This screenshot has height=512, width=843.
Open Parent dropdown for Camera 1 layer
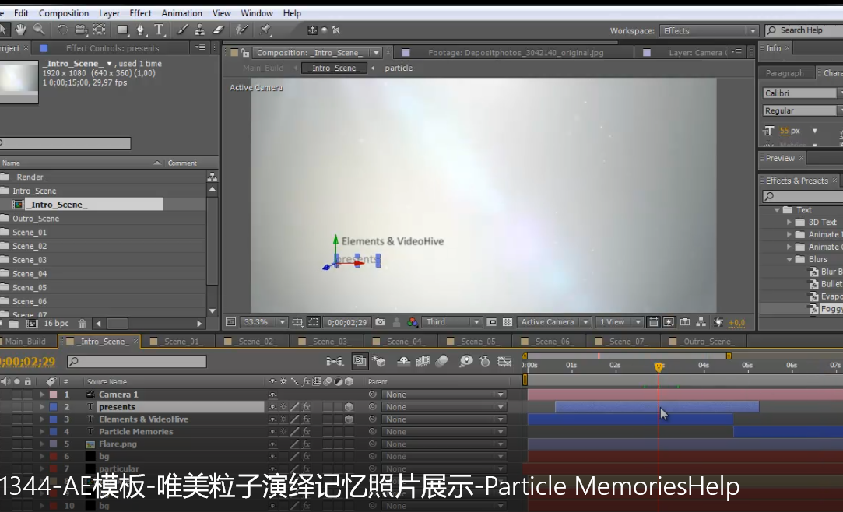pos(444,395)
